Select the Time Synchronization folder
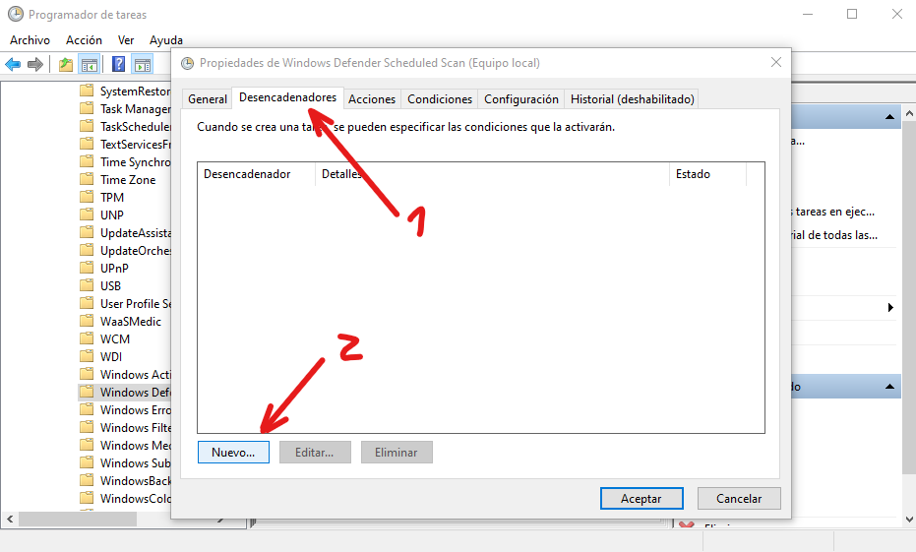The height and width of the screenshot is (552, 916). pyautogui.click(x=136, y=161)
